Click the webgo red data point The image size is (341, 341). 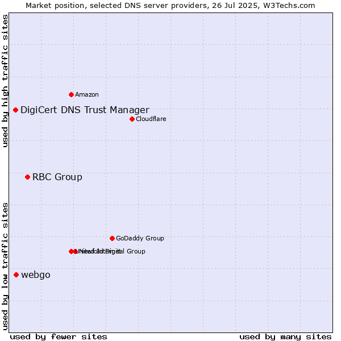coord(16,275)
